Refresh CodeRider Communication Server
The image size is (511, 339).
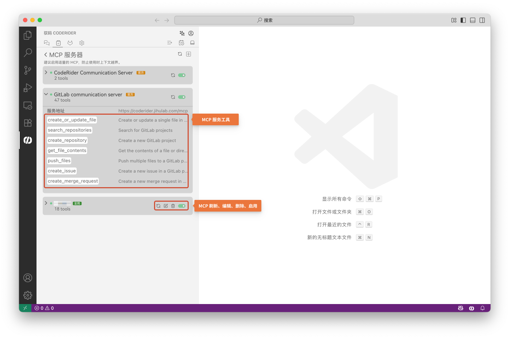click(173, 75)
